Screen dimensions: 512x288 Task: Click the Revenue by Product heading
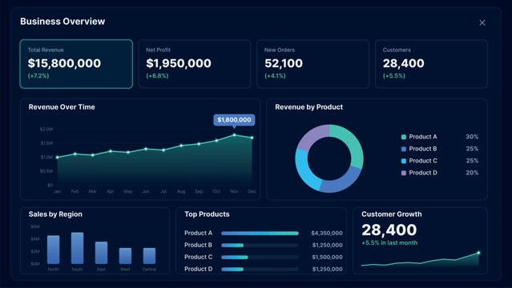tap(309, 107)
